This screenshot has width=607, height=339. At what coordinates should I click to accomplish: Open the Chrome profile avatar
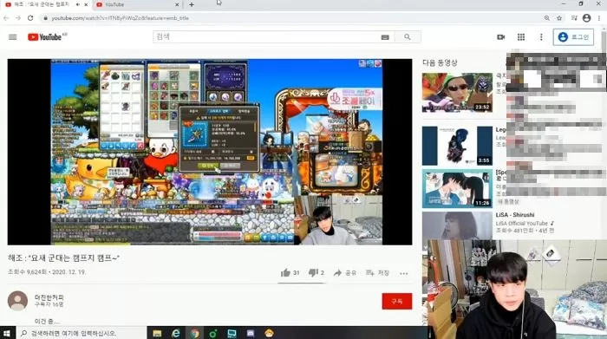click(x=586, y=18)
